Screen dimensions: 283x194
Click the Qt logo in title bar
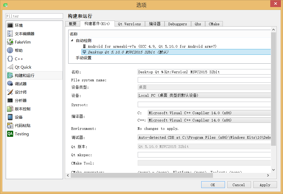tap(5, 5)
